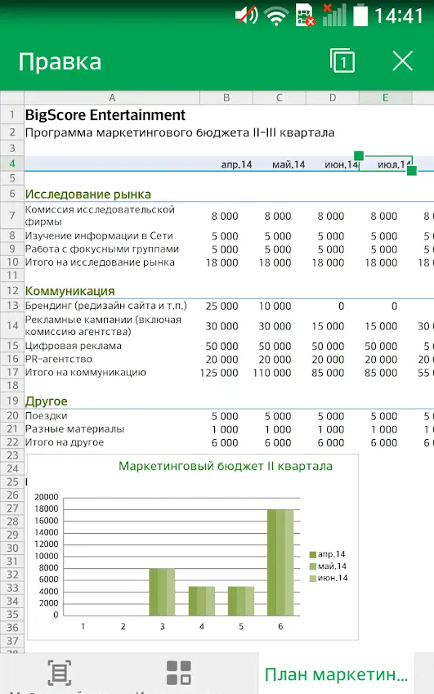Tap the апр.14 legend entry in chart
The height and width of the screenshot is (694, 434).
[328, 554]
